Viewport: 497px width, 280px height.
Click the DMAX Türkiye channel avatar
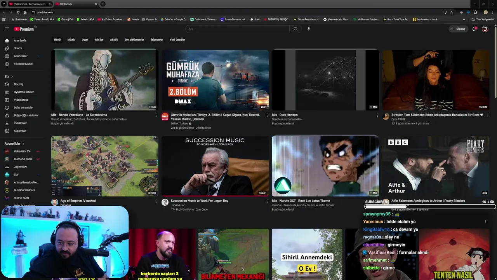click(165, 116)
